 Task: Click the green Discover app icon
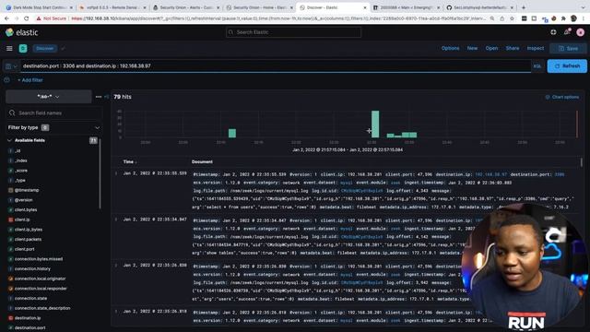(x=23, y=48)
